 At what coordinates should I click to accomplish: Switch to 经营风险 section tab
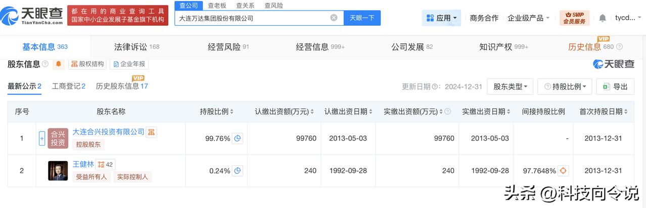point(228,47)
